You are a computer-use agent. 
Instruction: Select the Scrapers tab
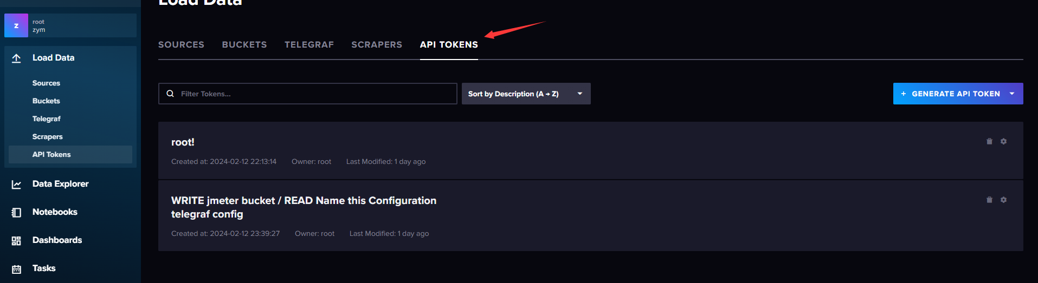pos(377,44)
